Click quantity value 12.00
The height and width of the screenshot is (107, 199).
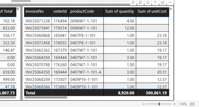[x=129, y=28]
